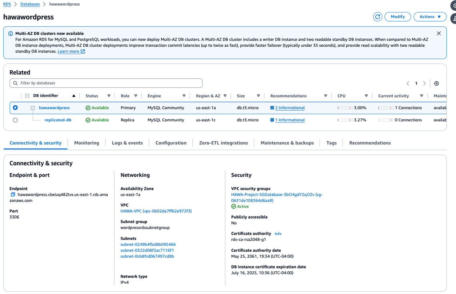
Task: Open subnet-0cb8fcd067497cd8b link
Action: tap(147, 256)
